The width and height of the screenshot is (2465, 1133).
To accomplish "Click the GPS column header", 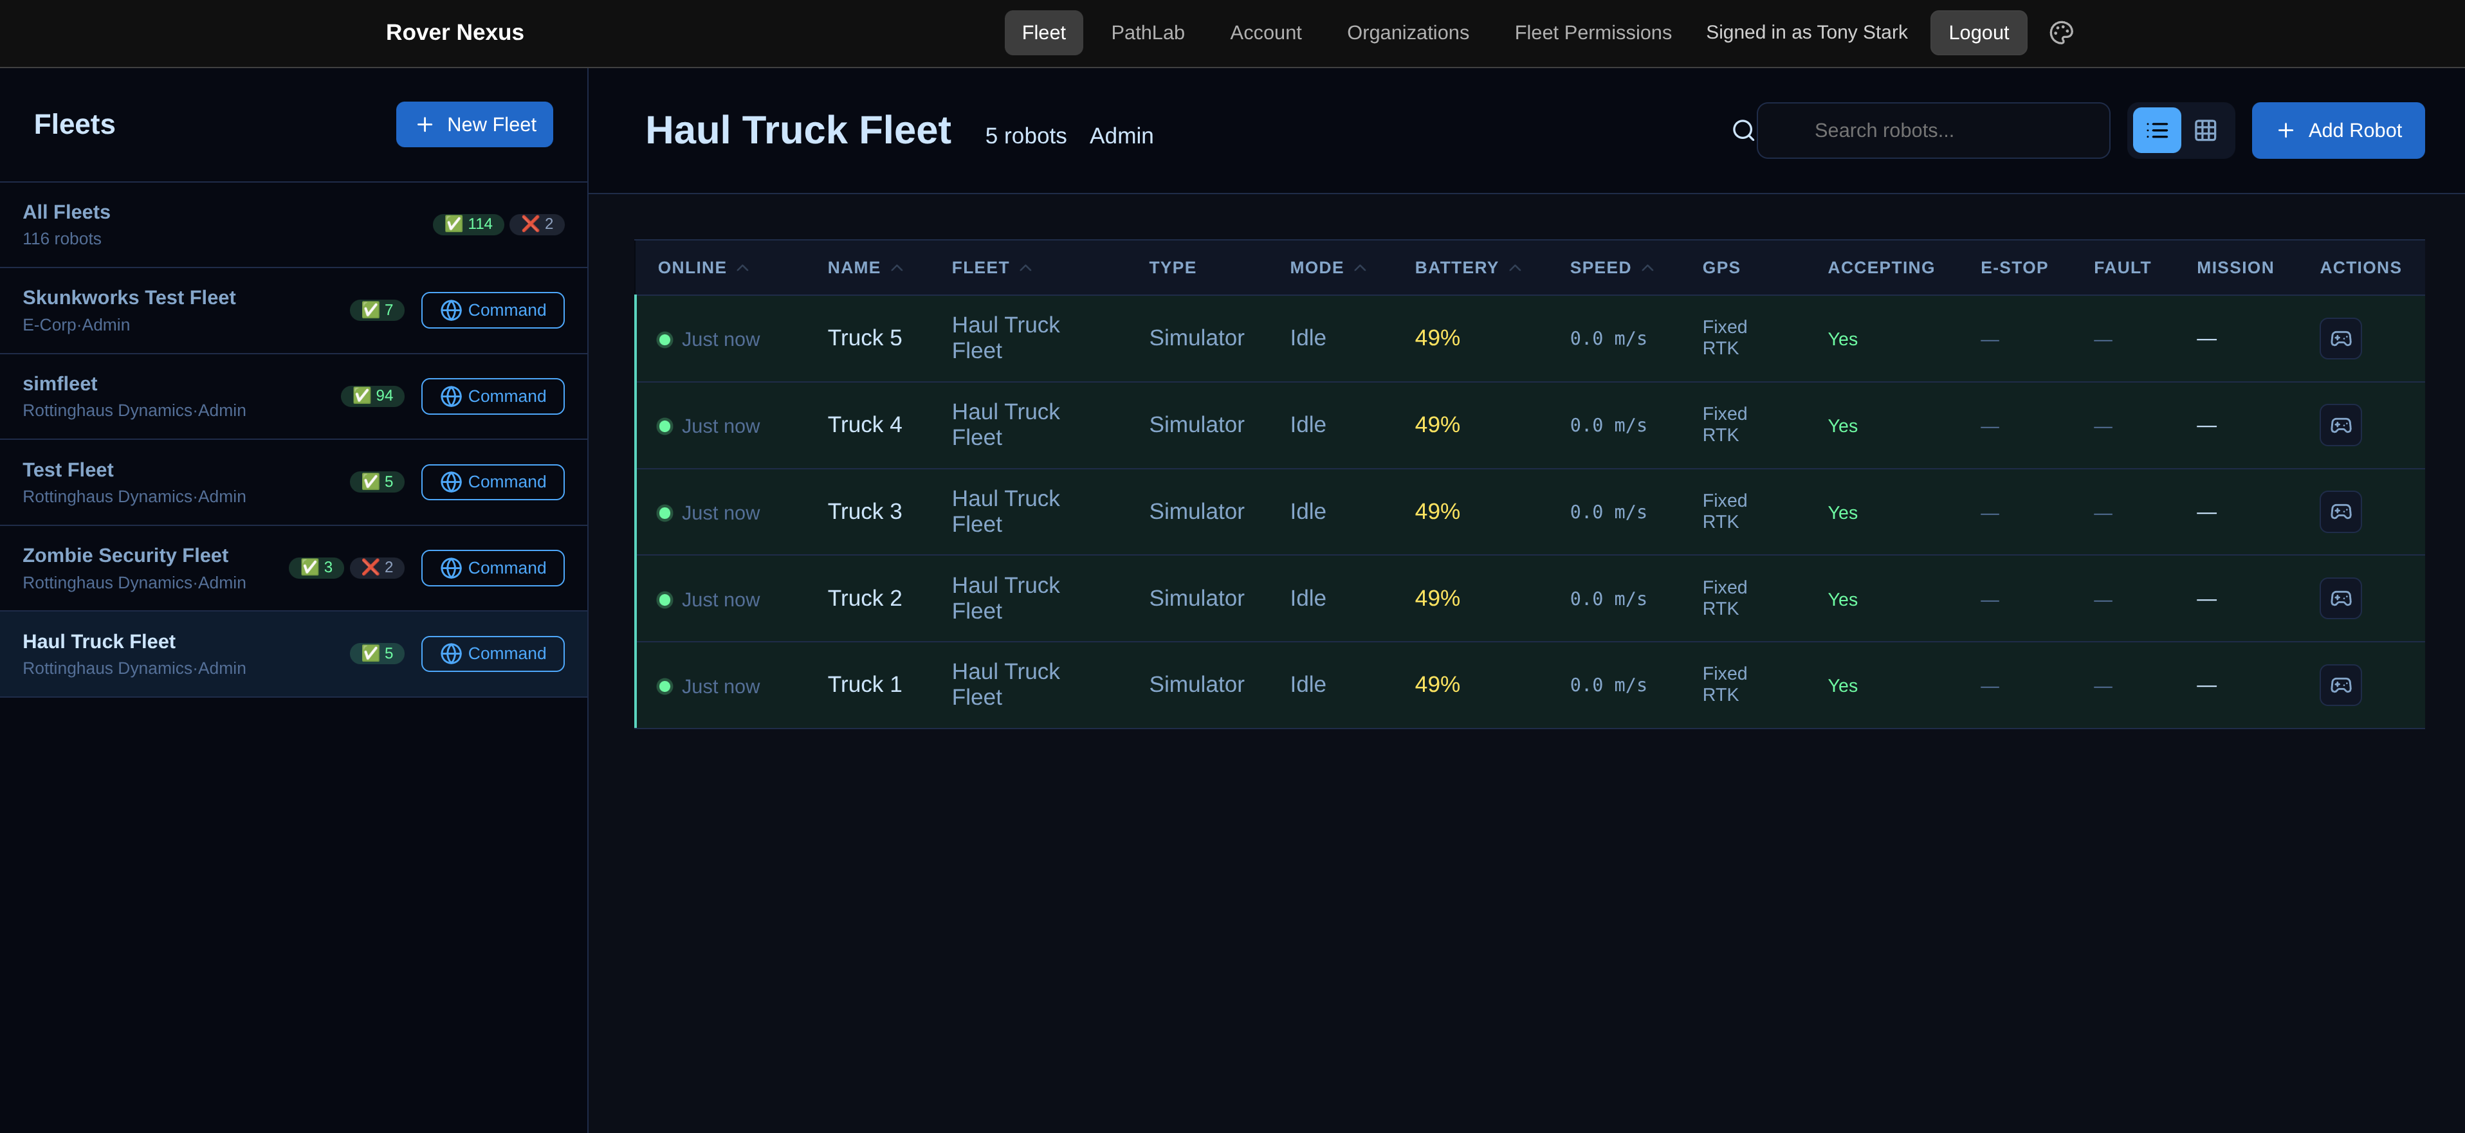I will tap(1721, 268).
